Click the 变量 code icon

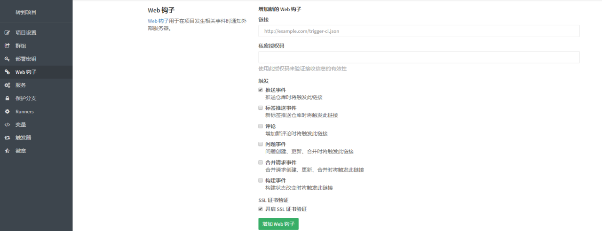(7, 125)
